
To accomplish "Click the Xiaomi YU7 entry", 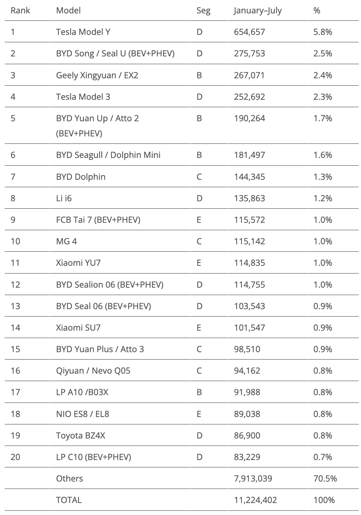I will point(78,263).
